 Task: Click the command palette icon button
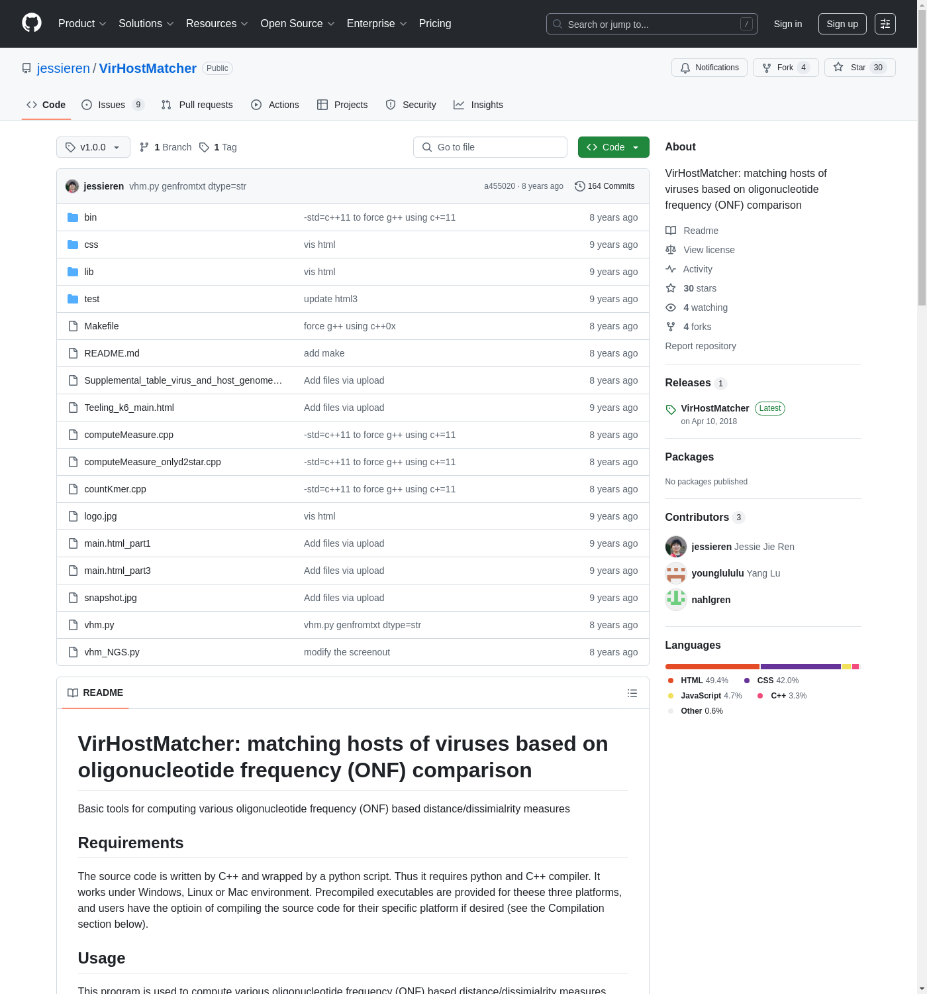coord(885,24)
